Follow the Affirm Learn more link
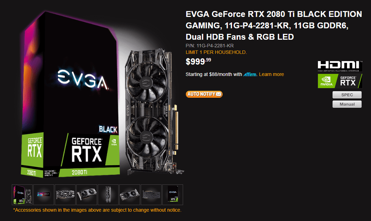Screen dimensions: 371x221 pos(271,75)
